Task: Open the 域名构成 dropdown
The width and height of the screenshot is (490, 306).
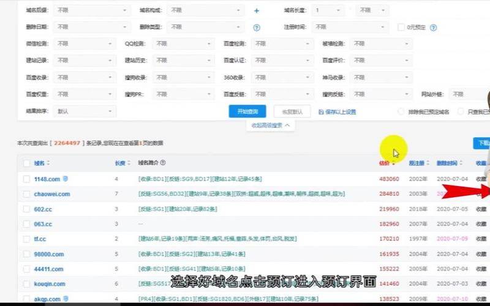Action: point(206,10)
